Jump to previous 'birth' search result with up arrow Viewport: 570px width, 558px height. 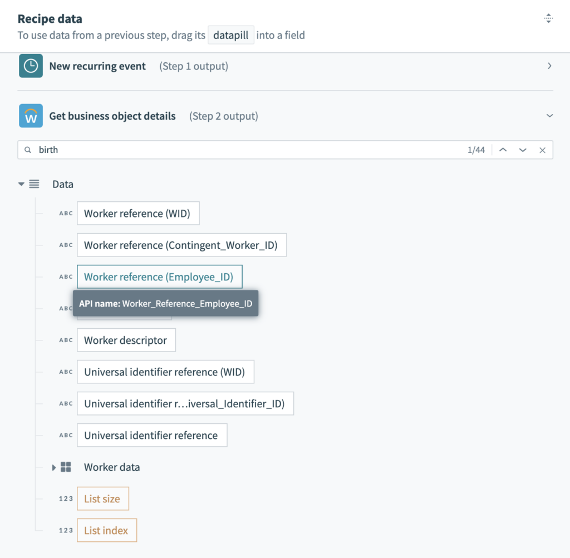(x=503, y=149)
